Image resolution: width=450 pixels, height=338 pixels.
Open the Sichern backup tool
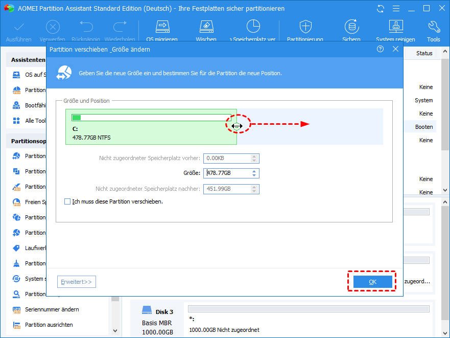(x=351, y=27)
